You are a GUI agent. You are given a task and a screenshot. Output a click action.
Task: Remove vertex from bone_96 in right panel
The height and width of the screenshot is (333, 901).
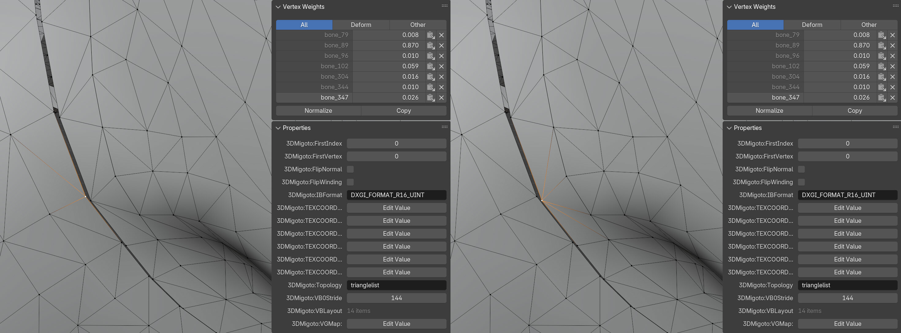(x=893, y=56)
